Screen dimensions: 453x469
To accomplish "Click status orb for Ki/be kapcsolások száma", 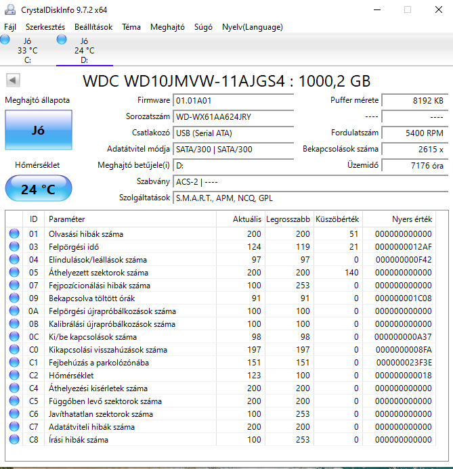I will [x=14, y=336].
